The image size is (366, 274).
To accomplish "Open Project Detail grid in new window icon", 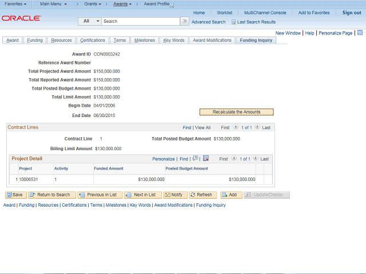I will point(196,158).
